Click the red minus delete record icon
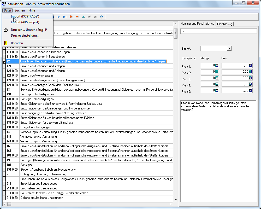261x209 pixels. click(77, 17)
